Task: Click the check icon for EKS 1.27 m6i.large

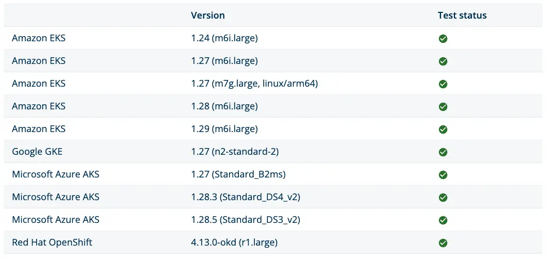Action: click(x=443, y=61)
